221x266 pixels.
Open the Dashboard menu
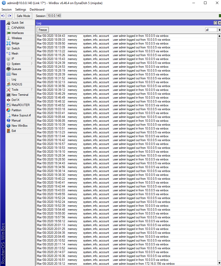click(37, 10)
